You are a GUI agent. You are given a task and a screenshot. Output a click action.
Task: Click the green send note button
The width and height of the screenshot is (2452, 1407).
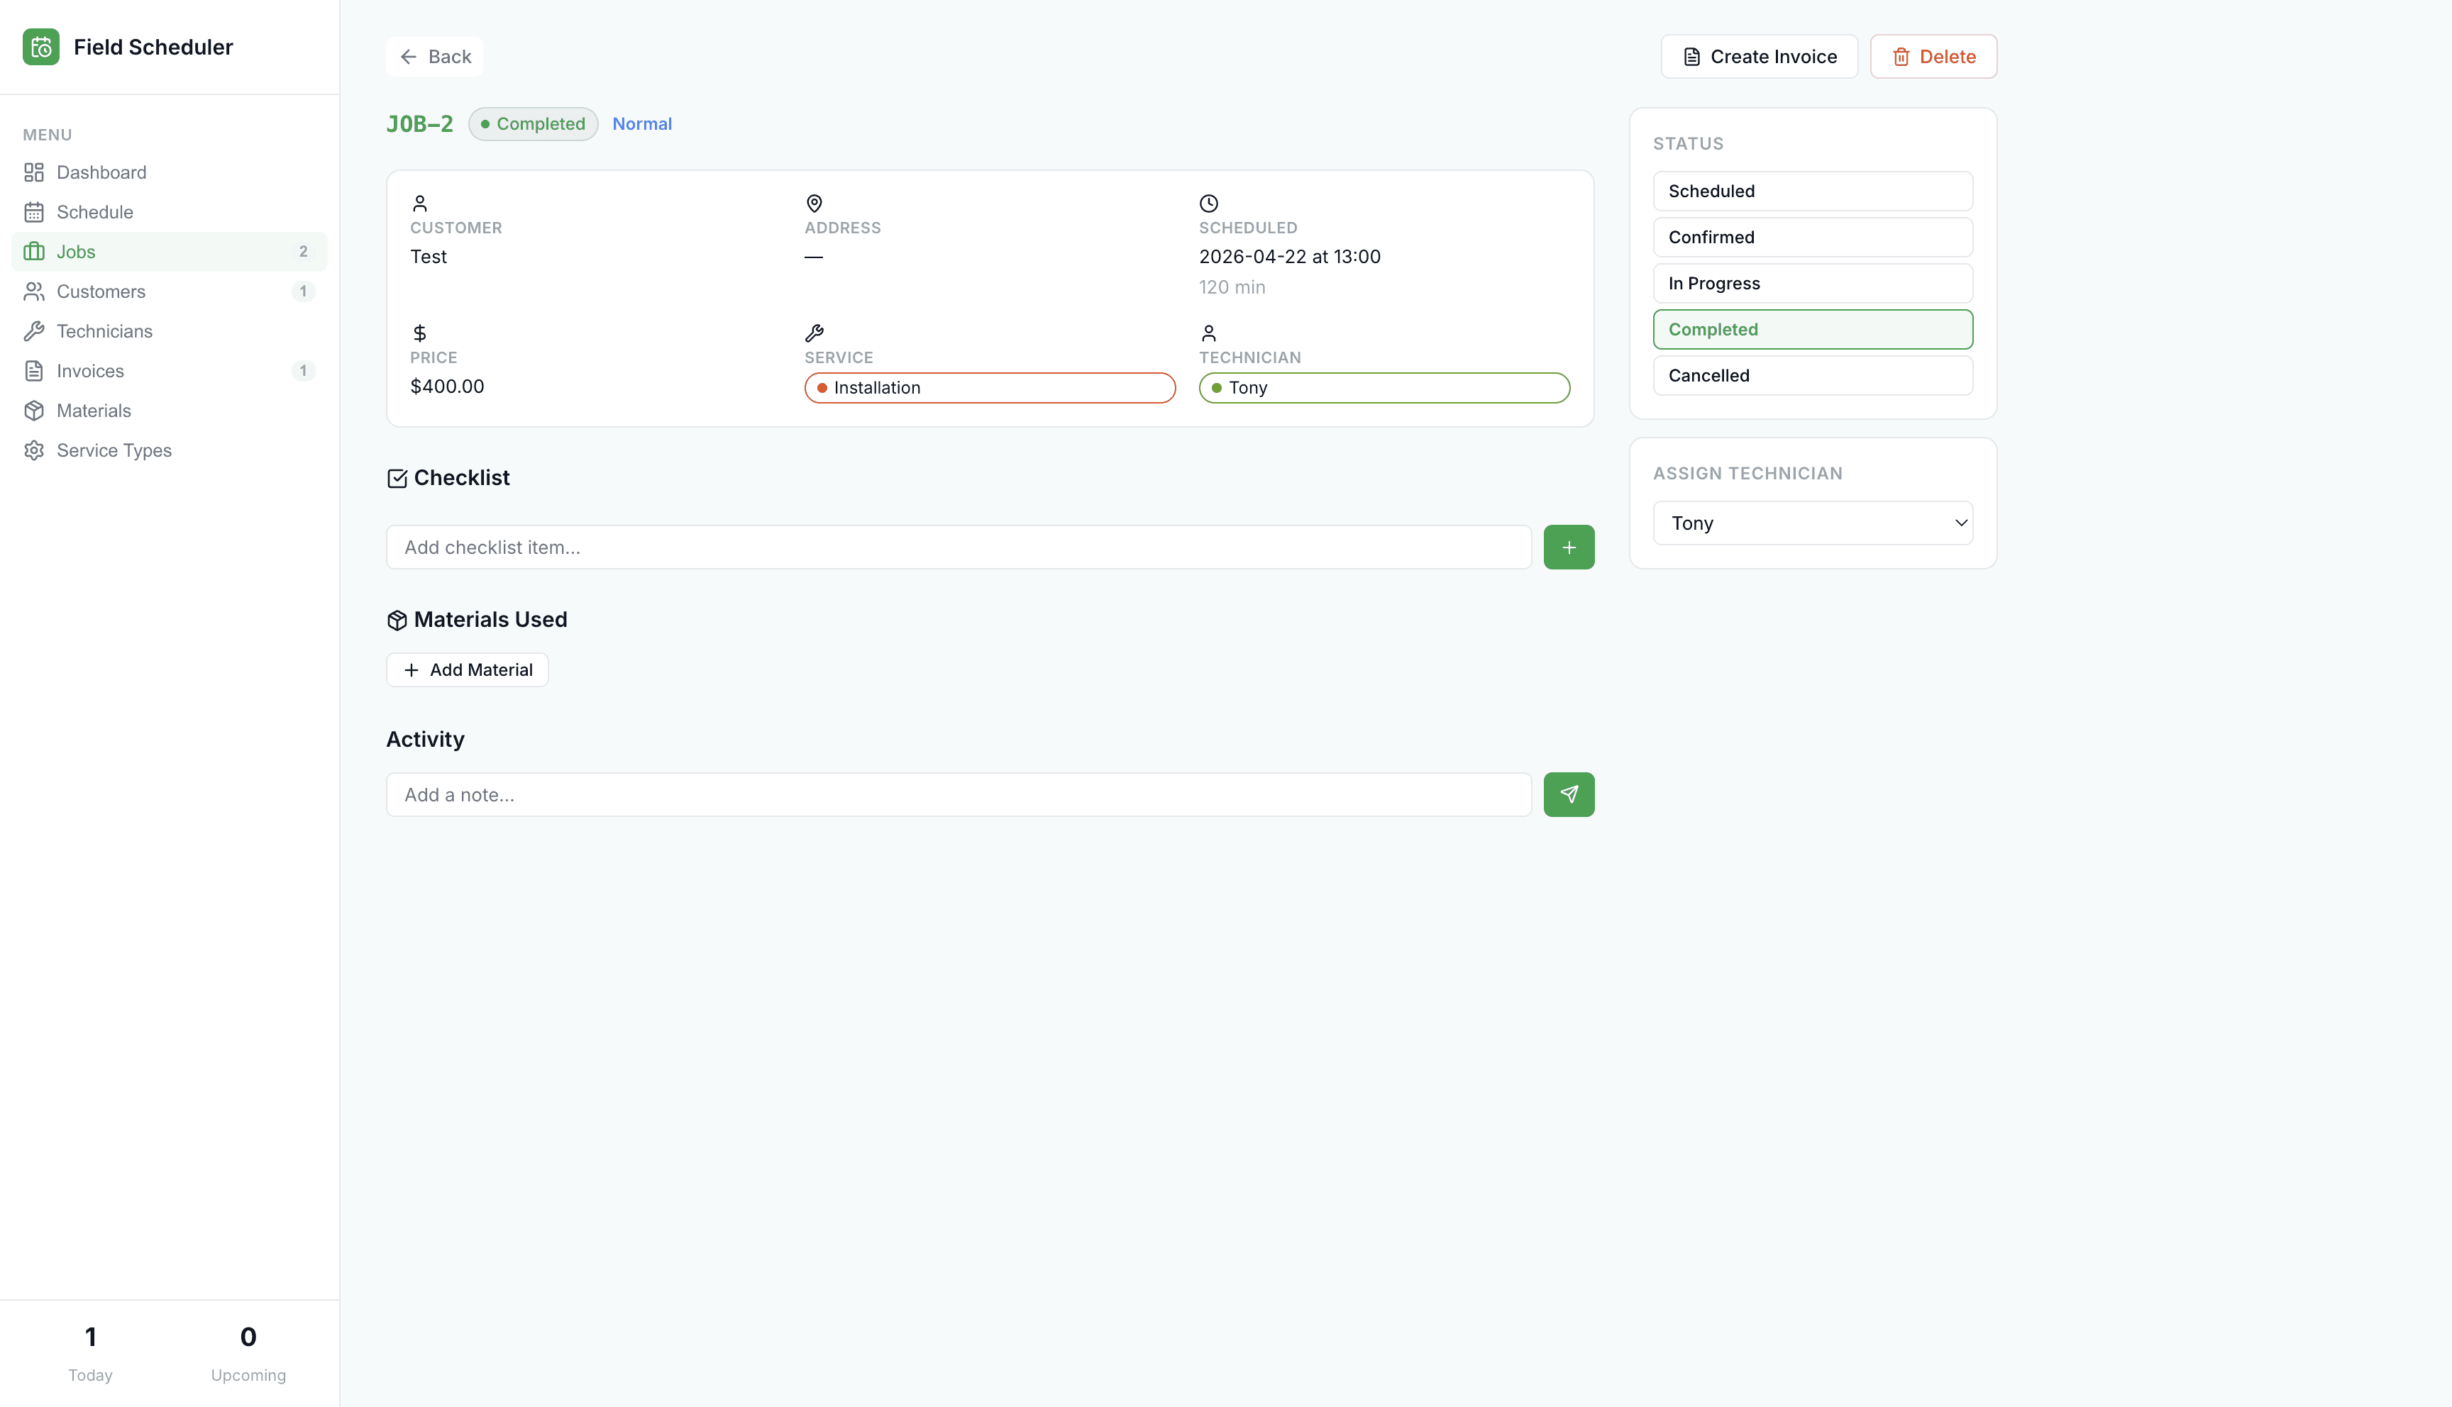click(1568, 794)
